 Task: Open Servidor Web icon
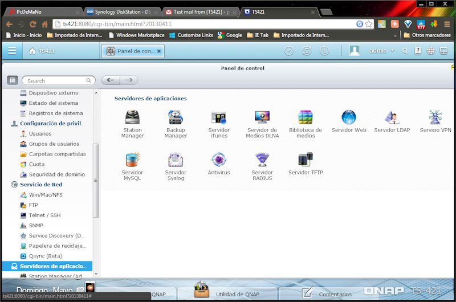click(349, 117)
